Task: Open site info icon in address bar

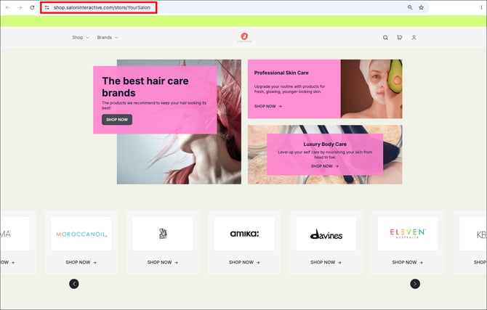Action: point(47,7)
